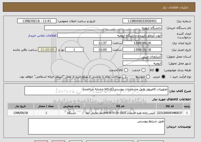Image resolution: width=201 pixels, height=142 pixels.
Task: Open the اطلاعات تماس خریدار link
Action: (42, 35)
